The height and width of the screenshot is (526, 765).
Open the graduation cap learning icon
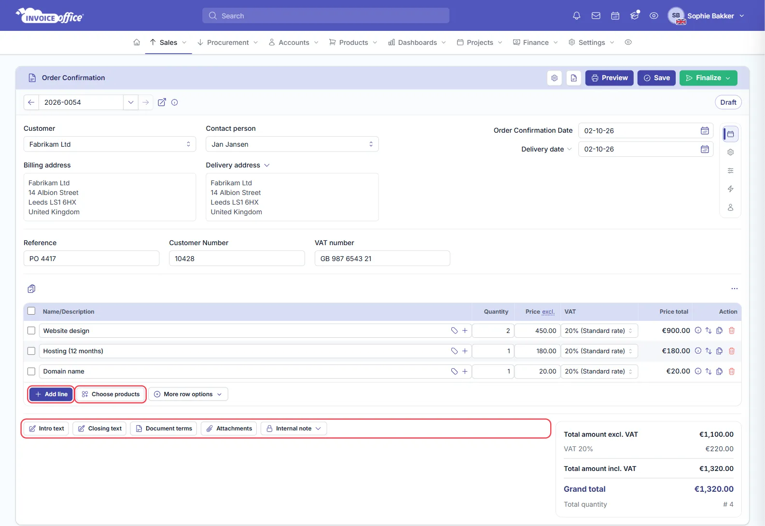point(635,16)
